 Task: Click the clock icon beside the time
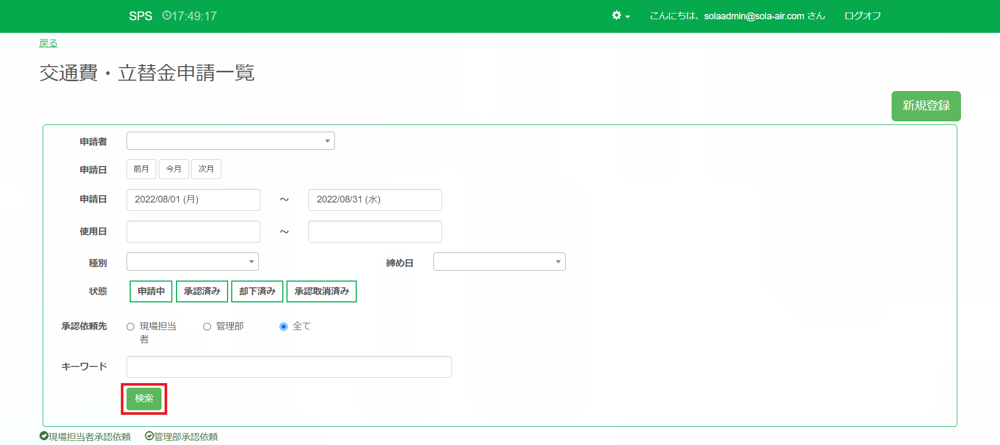[x=166, y=16]
